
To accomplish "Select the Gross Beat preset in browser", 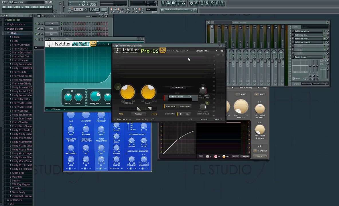I will pyautogui.click(x=18, y=173).
